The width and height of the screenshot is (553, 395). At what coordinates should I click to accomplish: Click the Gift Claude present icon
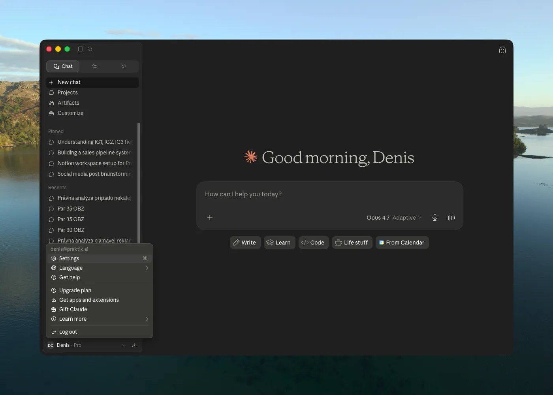[x=54, y=309]
